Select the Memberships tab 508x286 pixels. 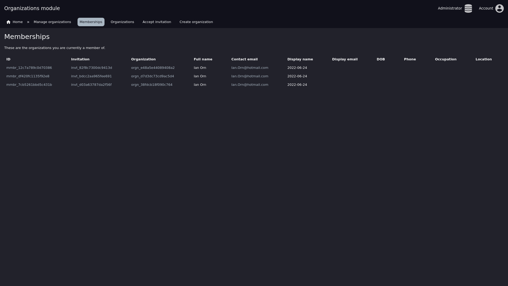pyautogui.click(x=91, y=22)
